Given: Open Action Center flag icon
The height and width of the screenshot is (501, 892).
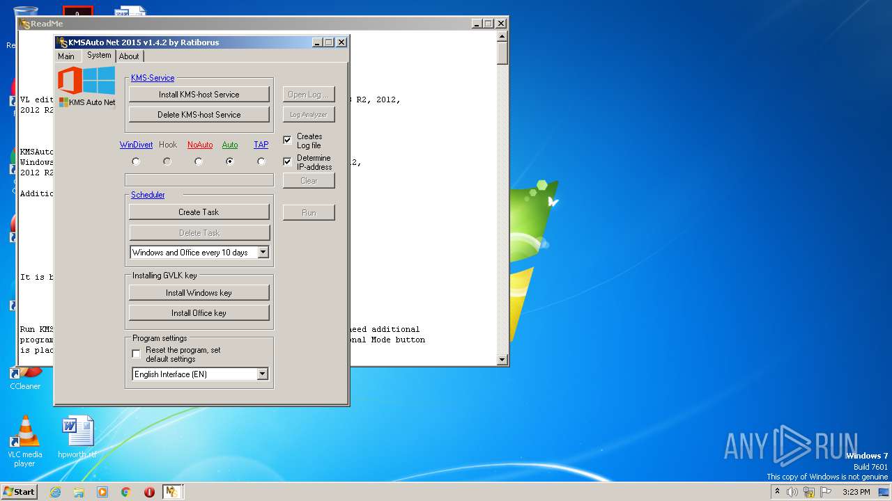Looking at the screenshot, I should (825, 492).
